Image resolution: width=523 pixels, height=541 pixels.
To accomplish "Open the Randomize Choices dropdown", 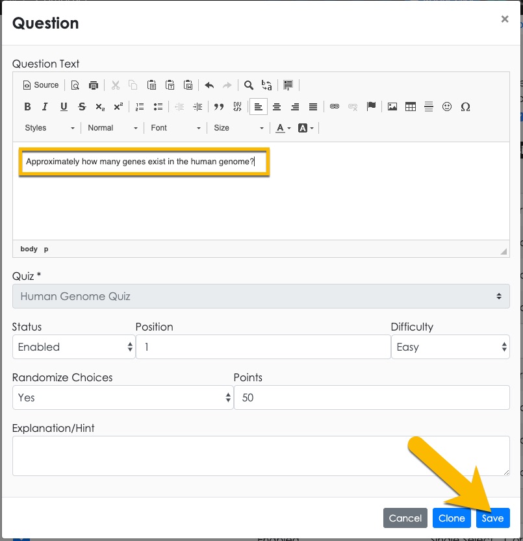I will coord(123,397).
